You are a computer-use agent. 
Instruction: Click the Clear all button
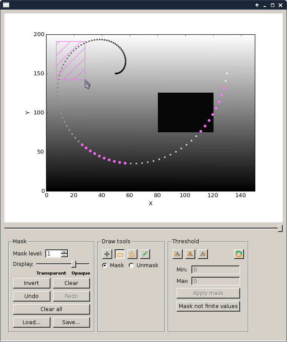51,309
